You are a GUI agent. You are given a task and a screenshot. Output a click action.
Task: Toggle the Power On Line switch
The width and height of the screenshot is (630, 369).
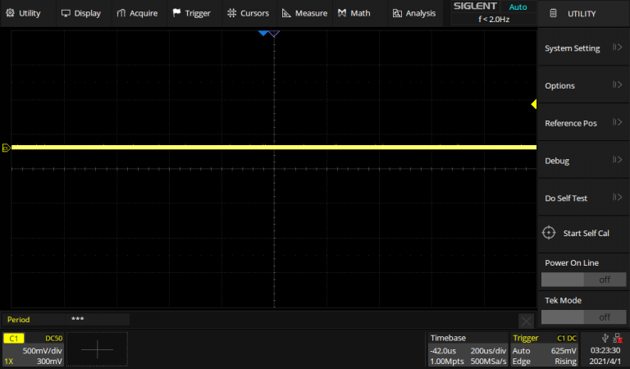583,280
